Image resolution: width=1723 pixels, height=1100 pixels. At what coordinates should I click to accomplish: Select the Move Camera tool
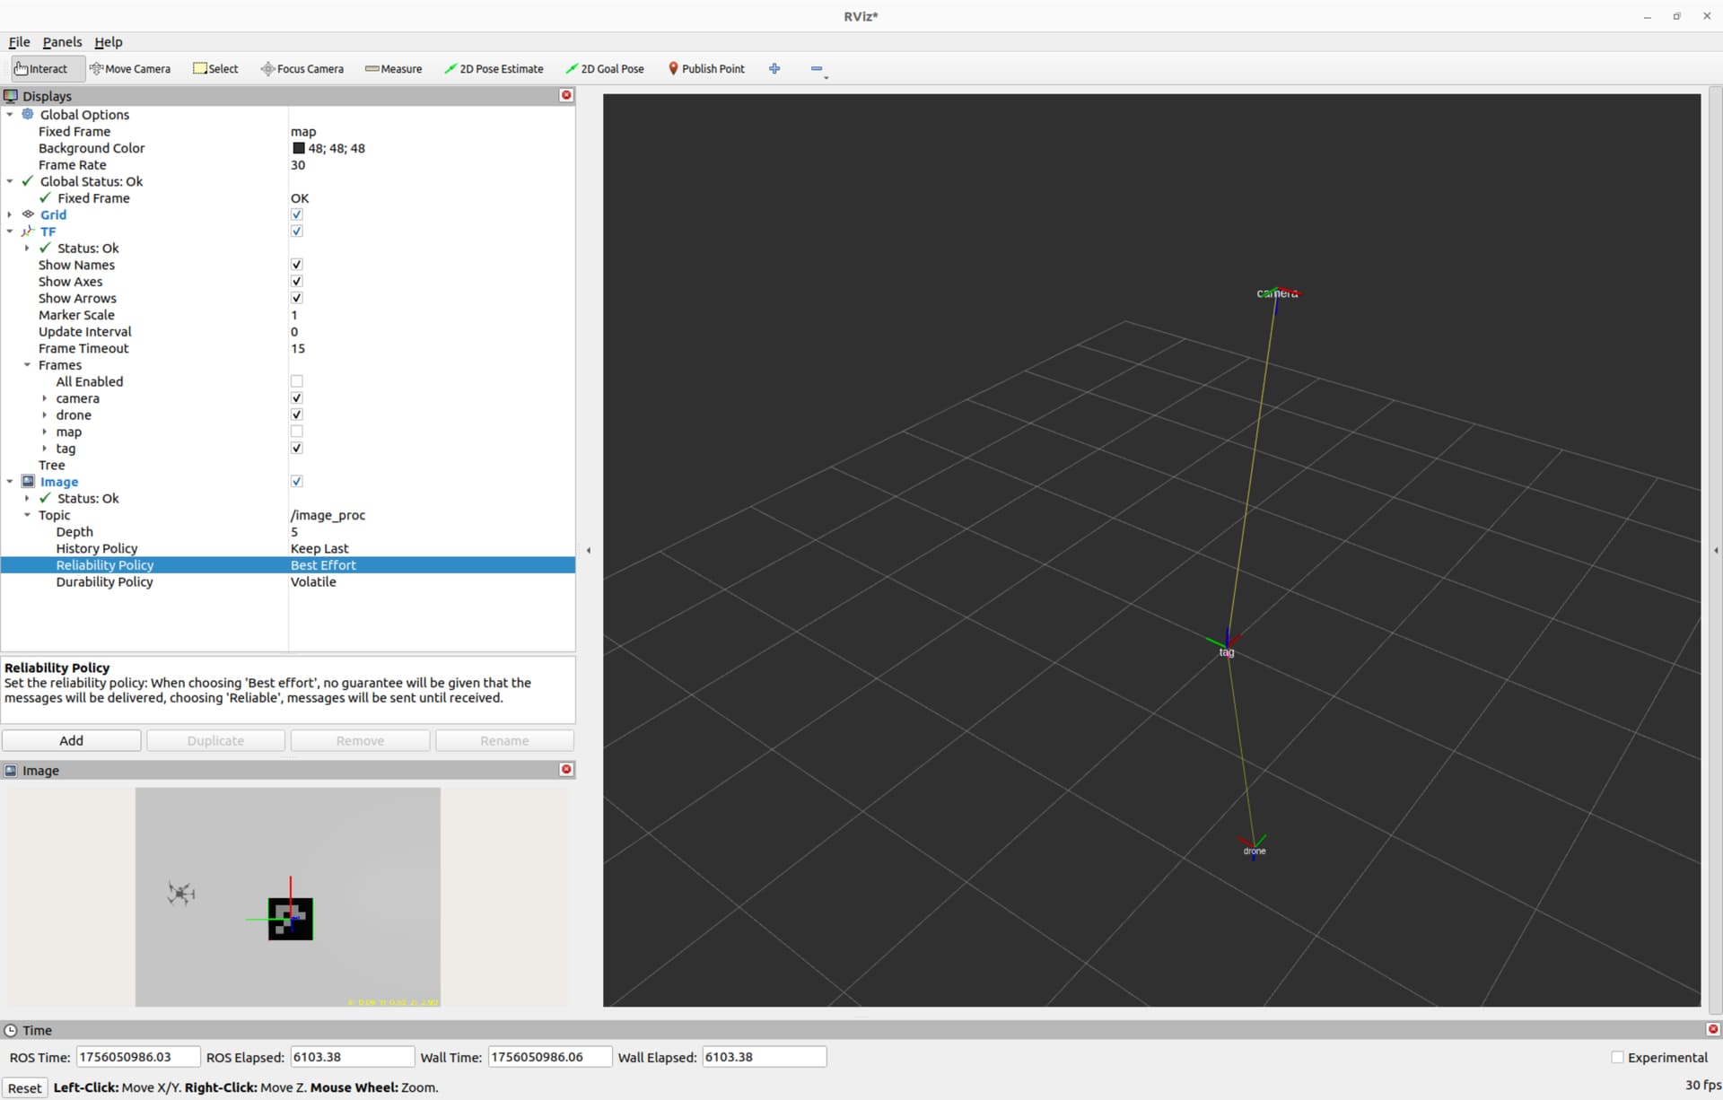(x=130, y=68)
